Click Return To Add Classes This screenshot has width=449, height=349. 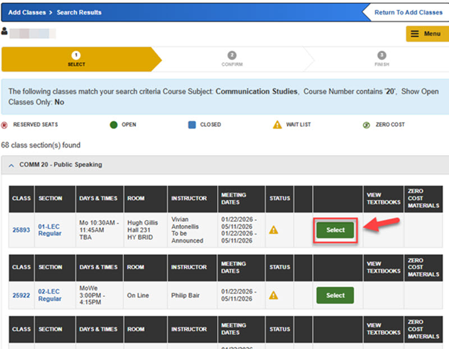407,12
